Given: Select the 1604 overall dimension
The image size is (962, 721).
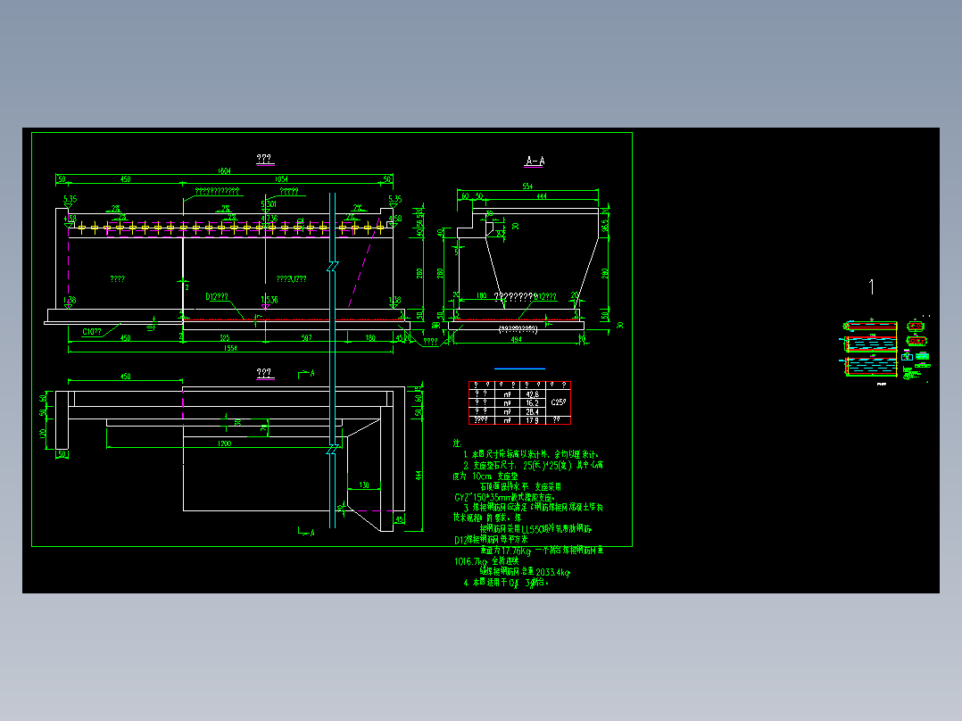Looking at the screenshot, I should [x=224, y=171].
